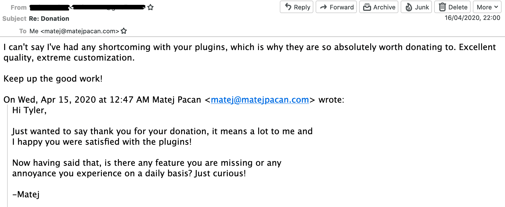505x207 pixels.
Task: Open the matej@matejpacan.com email link
Action: click(260, 100)
